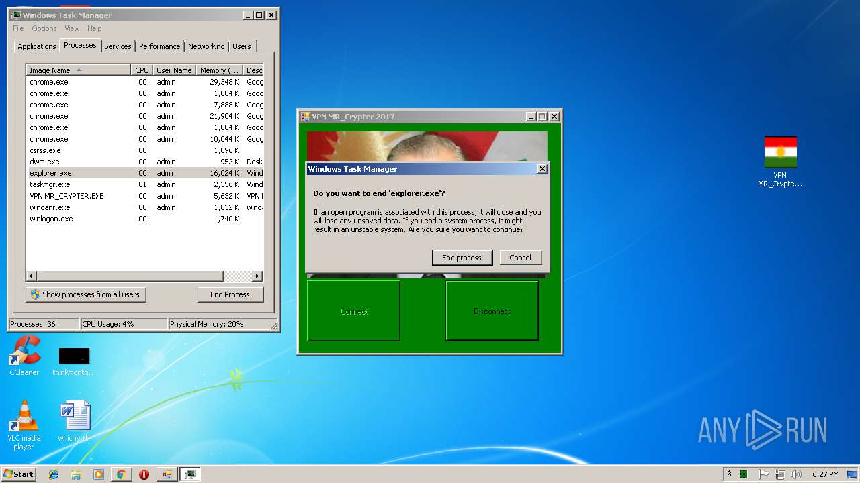Sort processes by User Name column

pyautogui.click(x=174, y=70)
